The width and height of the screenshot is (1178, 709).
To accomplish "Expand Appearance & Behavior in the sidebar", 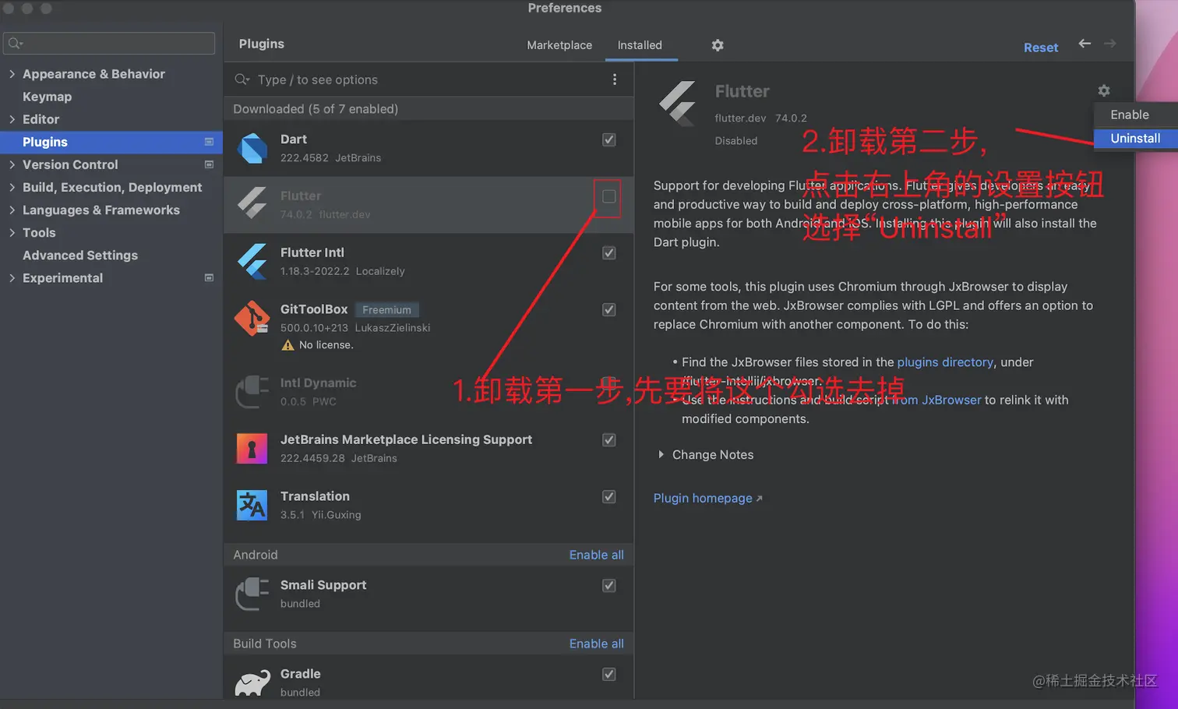I will pos(12,73).
